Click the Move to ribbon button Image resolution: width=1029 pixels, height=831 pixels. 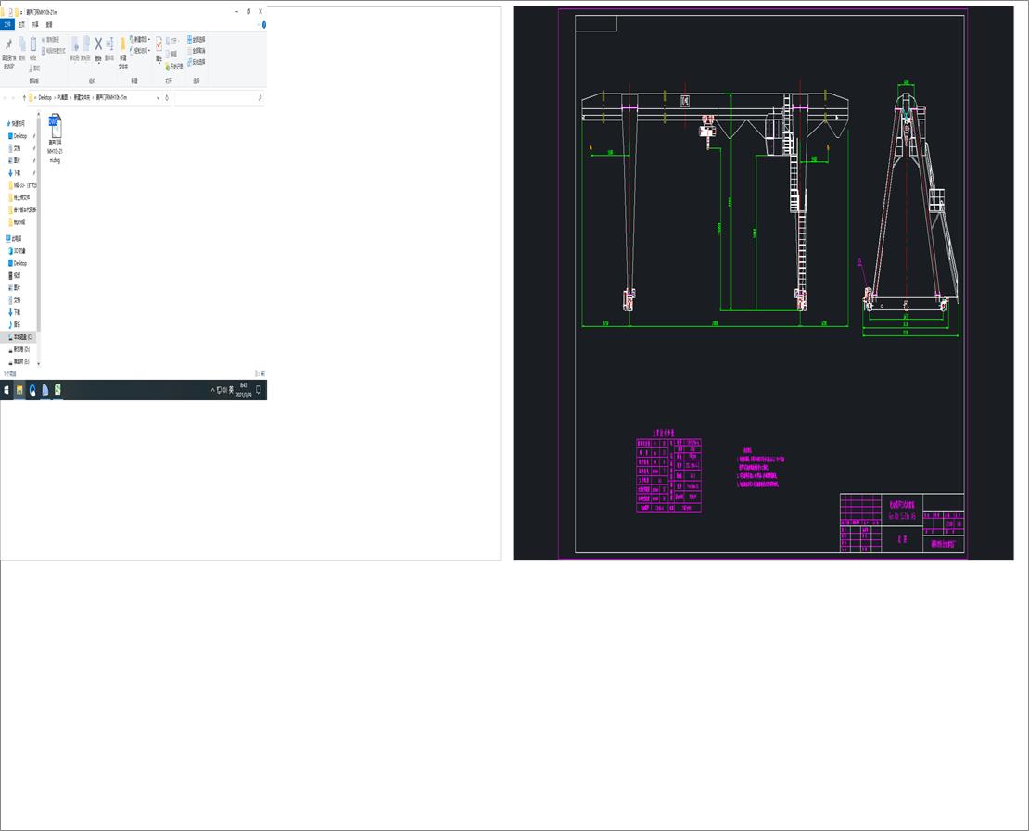(x=74, y=49)
